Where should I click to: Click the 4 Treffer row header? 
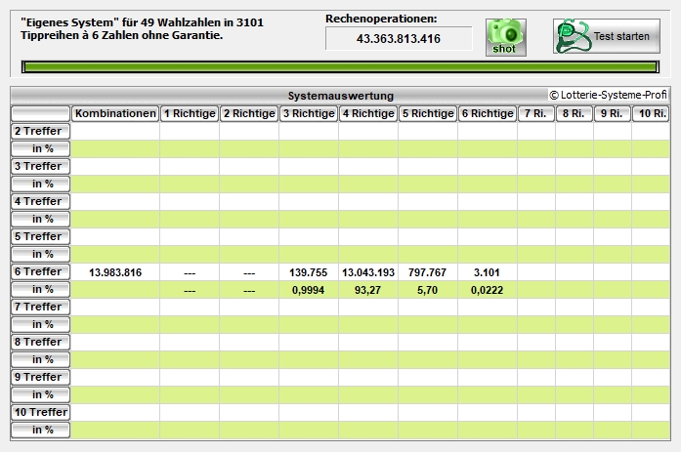40,201
